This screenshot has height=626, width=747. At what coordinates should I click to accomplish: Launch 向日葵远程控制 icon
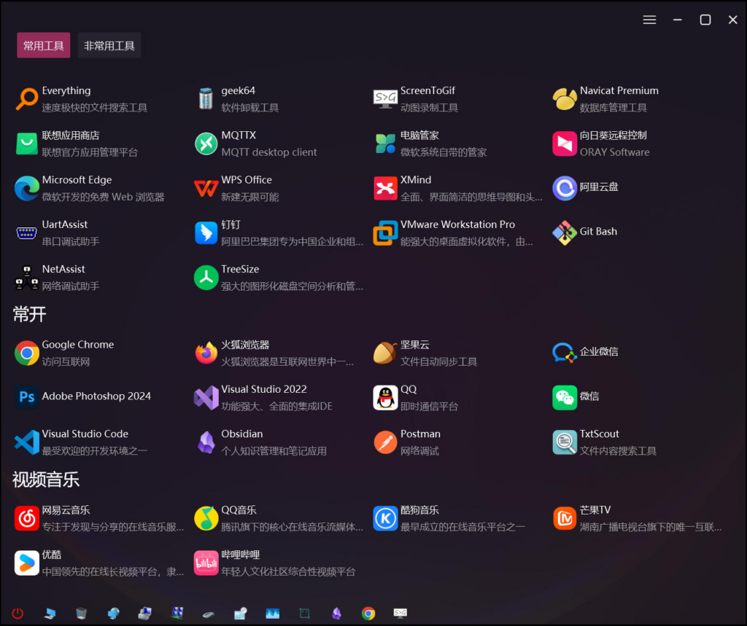point(565,144)
